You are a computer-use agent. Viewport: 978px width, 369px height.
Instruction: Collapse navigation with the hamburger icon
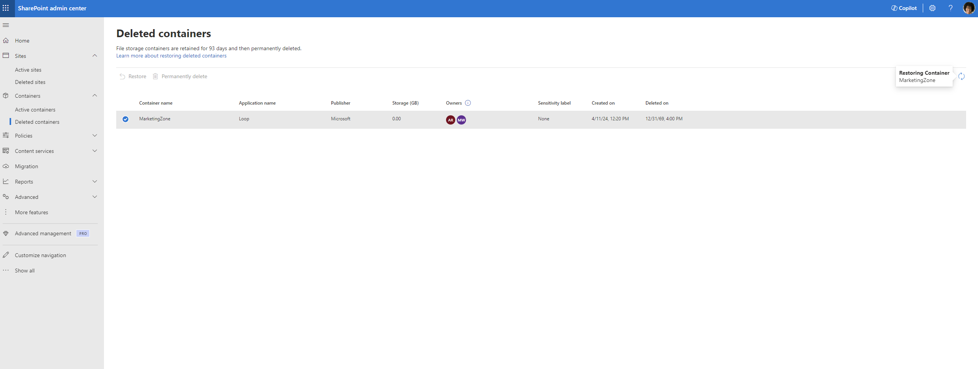(6, 25)
